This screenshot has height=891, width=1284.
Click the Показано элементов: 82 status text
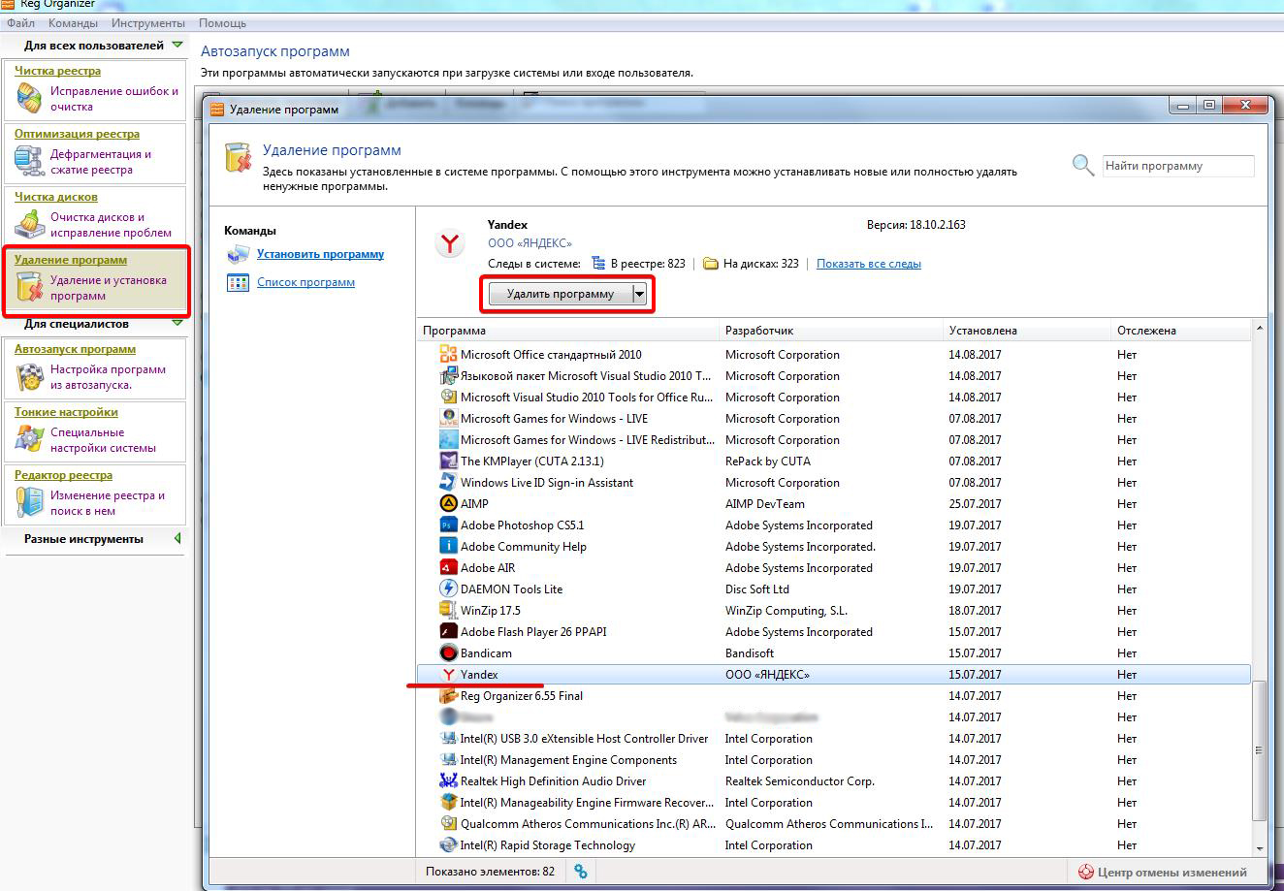tap(490, 872)
